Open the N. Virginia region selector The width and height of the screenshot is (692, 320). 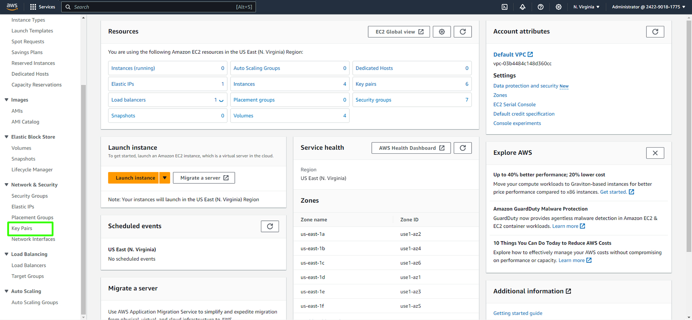[x=586, y=7]
